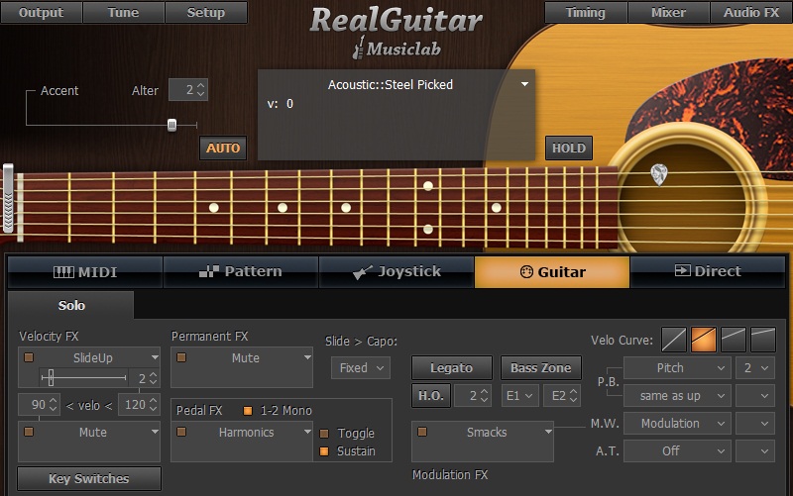This screenshot has height=496, width=793.
Task: Open the A.T. Off dropdown
Action: [x=677, y=450]
